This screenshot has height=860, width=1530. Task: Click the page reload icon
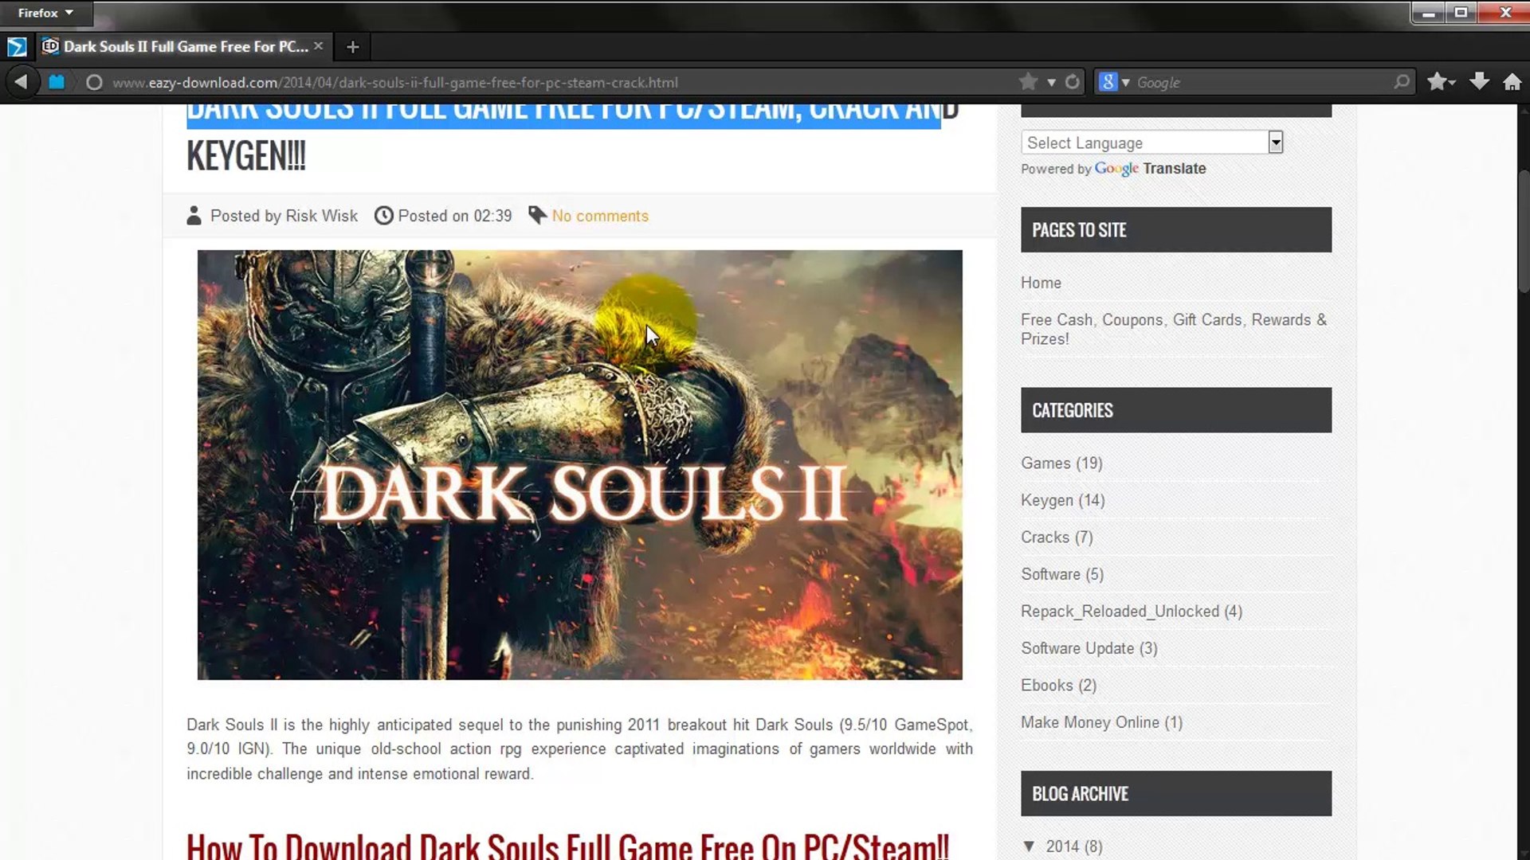(x=1072, y=82)
